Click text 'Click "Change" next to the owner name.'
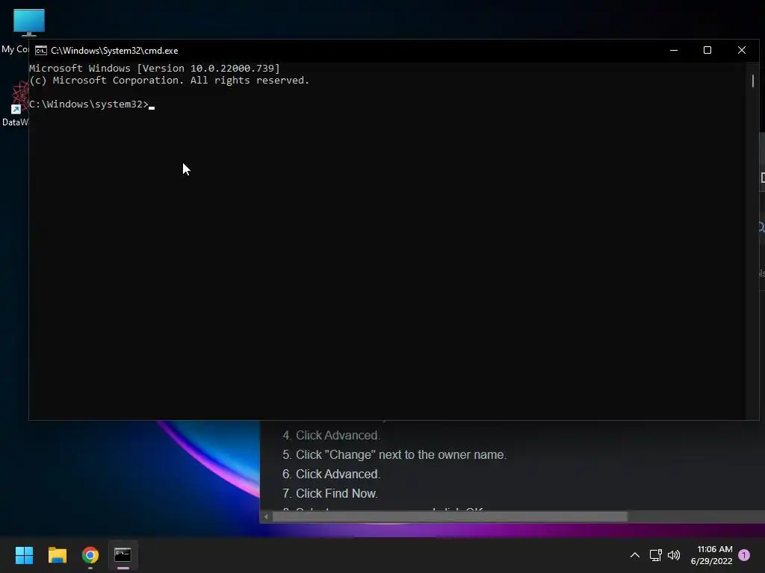 401,454
